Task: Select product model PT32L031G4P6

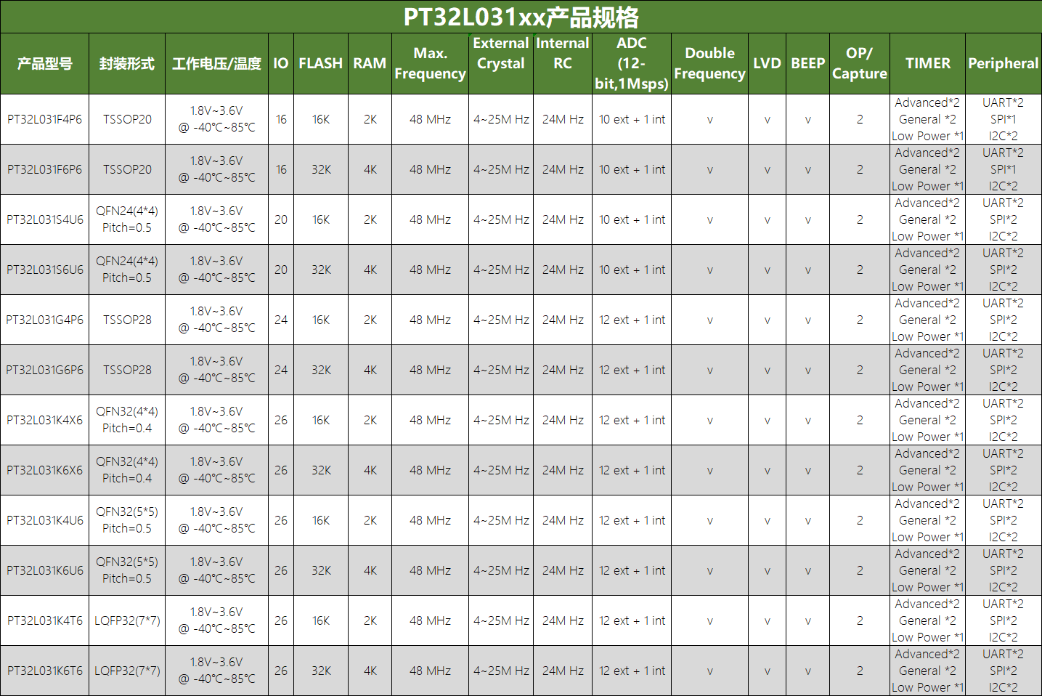Action: point(44,320)
